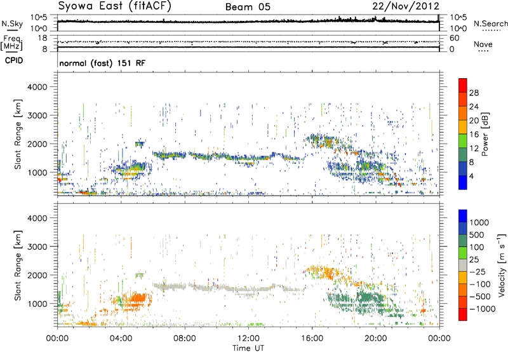The image size is (508, 352).
Task: Click the 'N.Search' legend label
Action: point(490,24)
